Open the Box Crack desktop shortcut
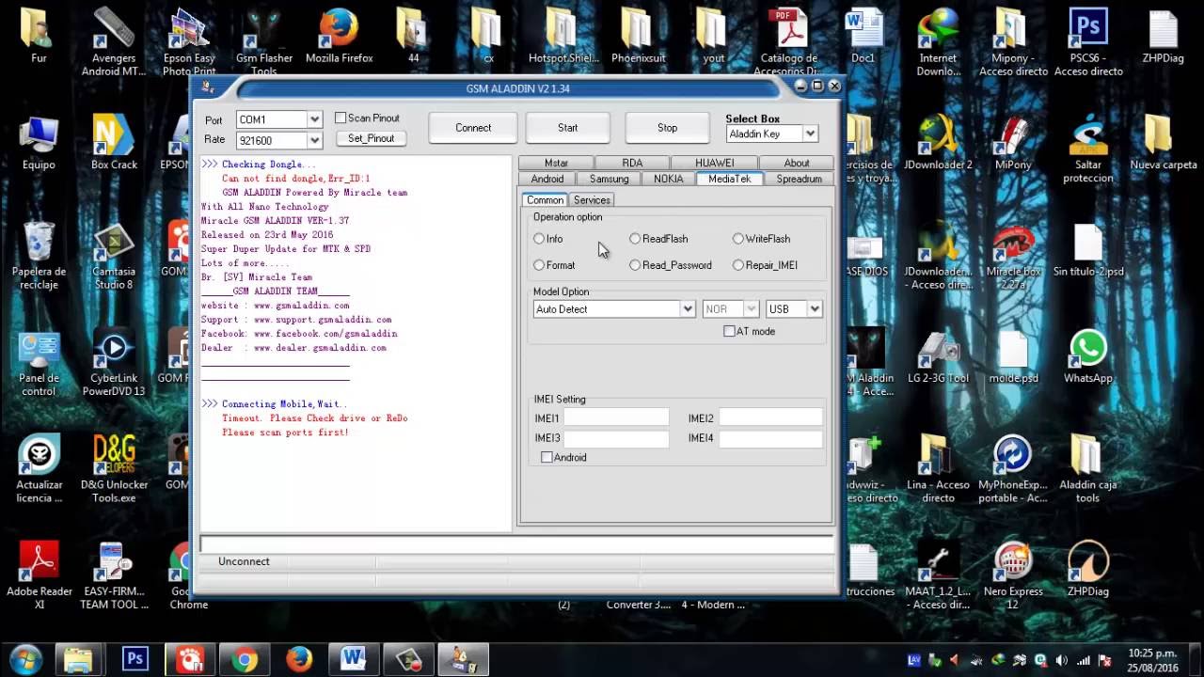Screen dimensions: 1204x677 click(x=114, y=143)
